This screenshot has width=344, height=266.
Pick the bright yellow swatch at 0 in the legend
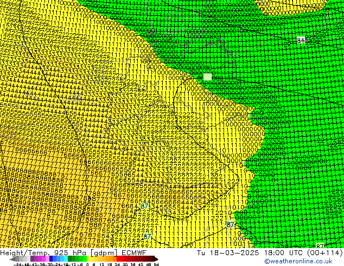[x=88, y=259]
